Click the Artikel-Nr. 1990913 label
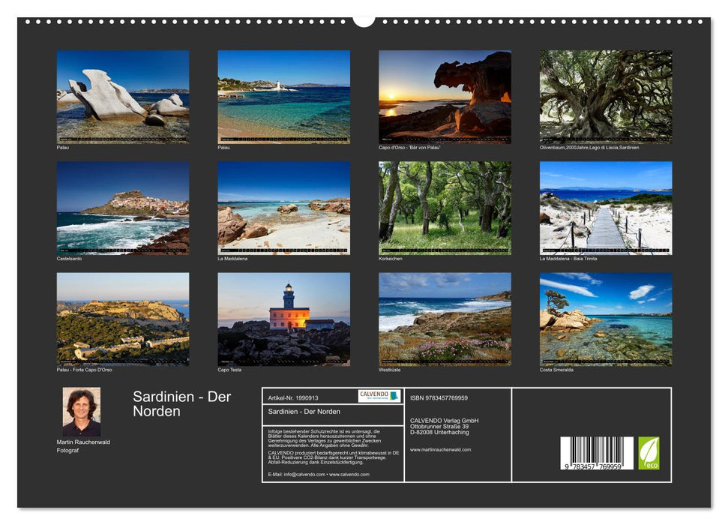The width and height of the screenshot is (728, 525). (295, 399)
